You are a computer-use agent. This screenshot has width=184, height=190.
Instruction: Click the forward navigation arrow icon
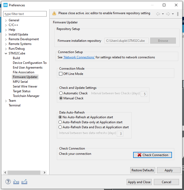[x=168, y=14]
